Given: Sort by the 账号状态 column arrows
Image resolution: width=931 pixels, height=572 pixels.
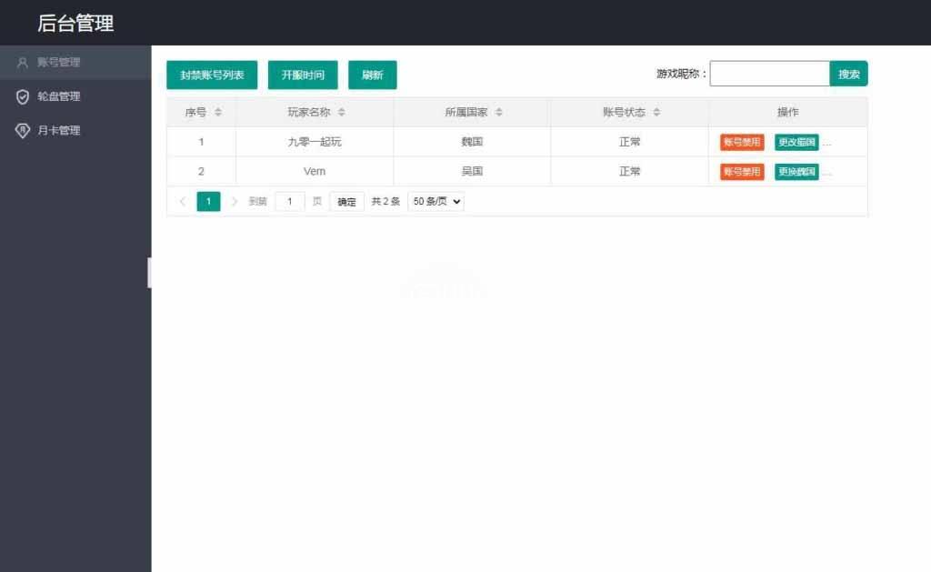Looking at the screenshot, I should pyautogui.click(x=656, y=112).
